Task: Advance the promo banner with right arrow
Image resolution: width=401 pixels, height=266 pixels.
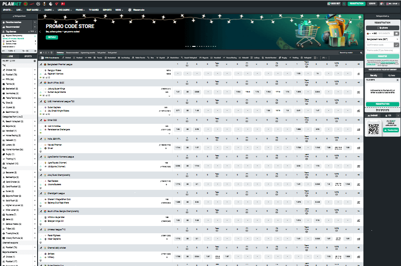Action: pos(361,31)
